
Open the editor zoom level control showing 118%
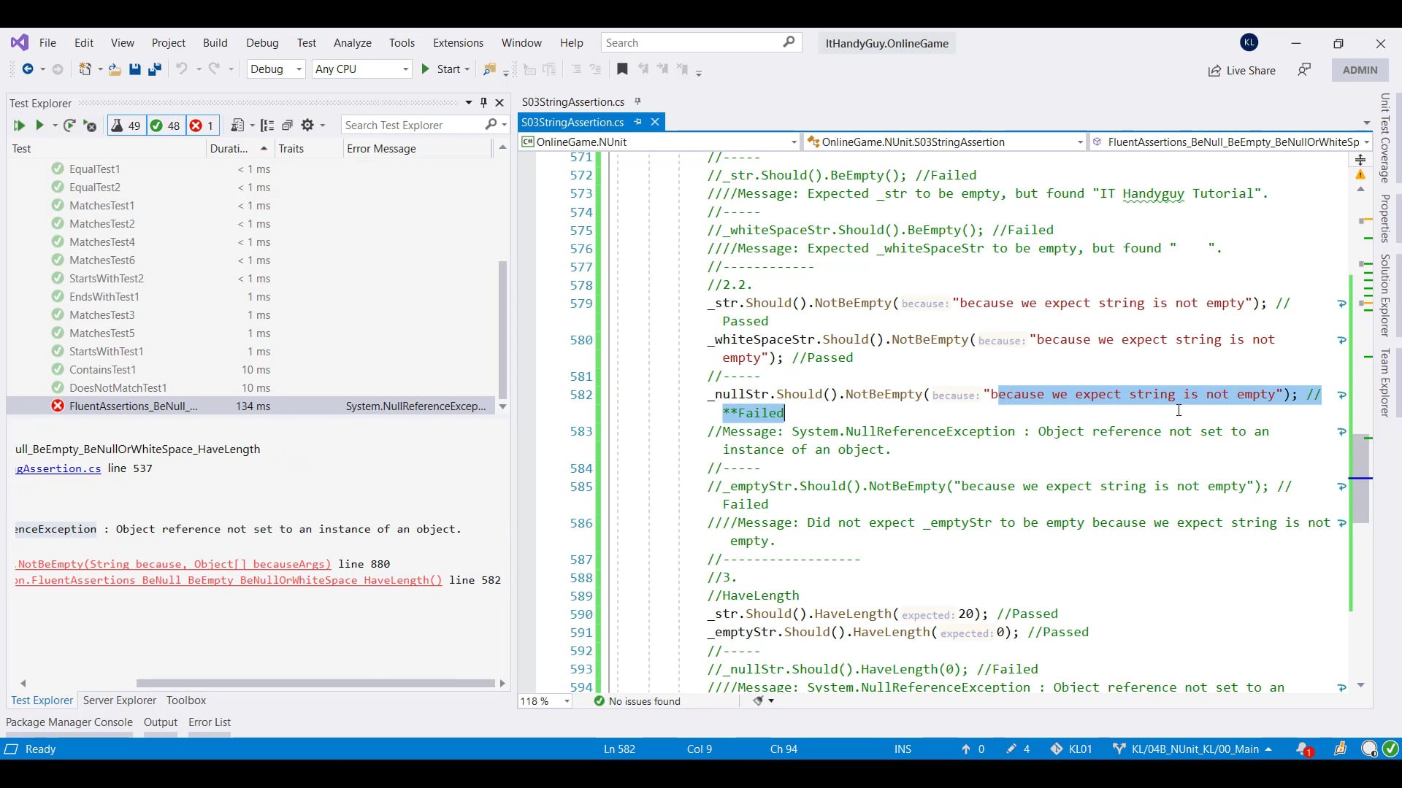pos(544,701)
